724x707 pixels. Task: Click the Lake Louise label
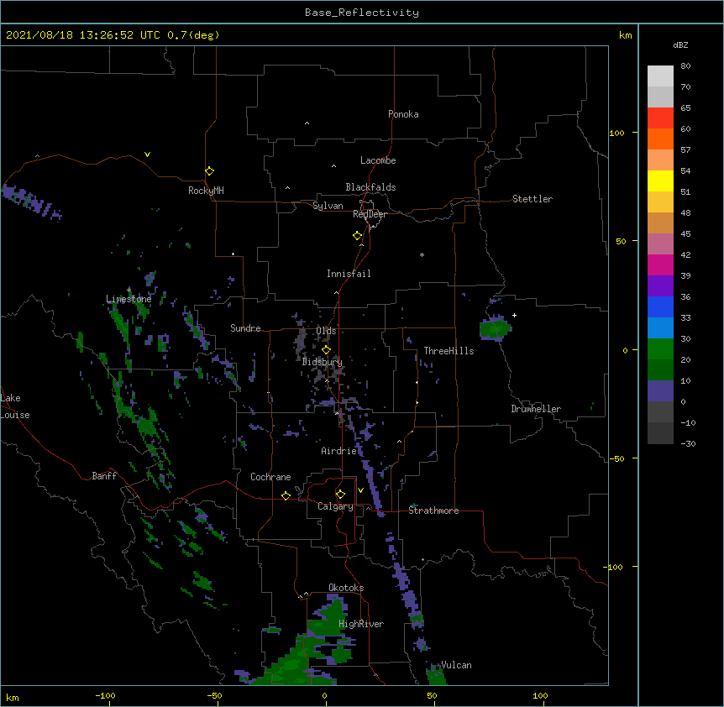(x=15, y=406)
